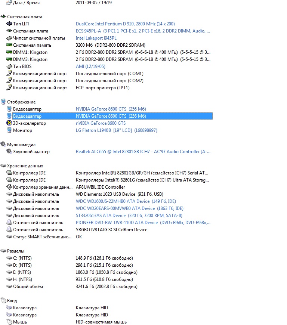Viewport: 287px width, 325px height.
Task: Click the Мультимедиа section speaker icon
Action: pos(3,144)
